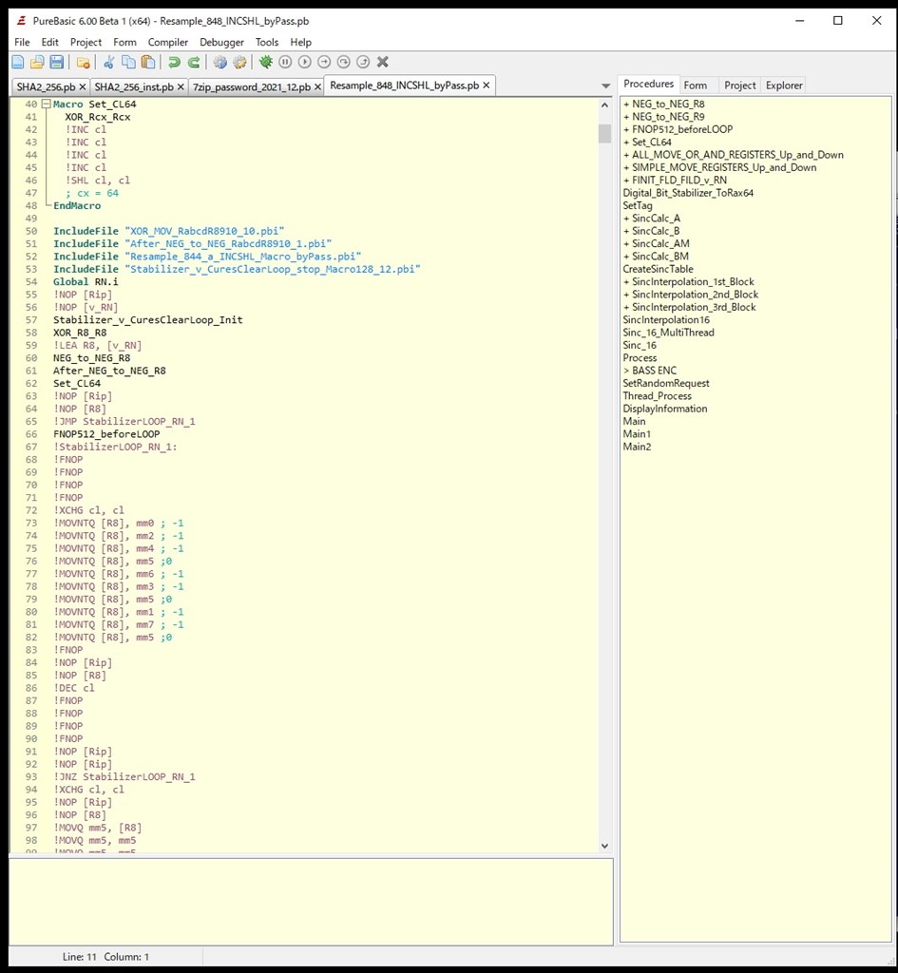Select Digital_Bit_Stabilizer_ToRax64 procedure
The width and height of the screenshot is (898, 973).
[x=688, y=193]
